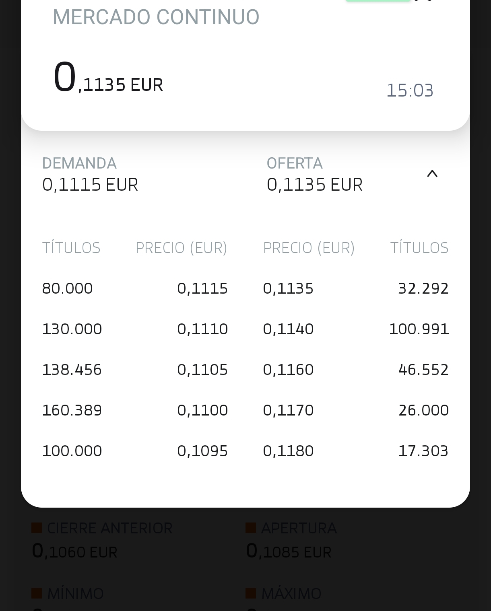Viewport: 491px width, 611px height.
Task: Click the MÍNIMO color square
Action: point(37,593)
